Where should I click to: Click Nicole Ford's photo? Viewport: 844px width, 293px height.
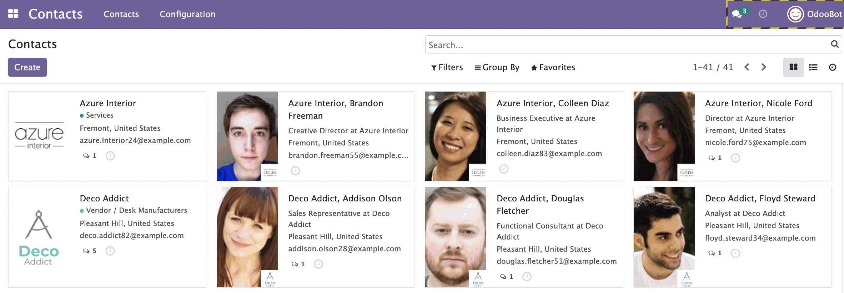coord(664,136)
